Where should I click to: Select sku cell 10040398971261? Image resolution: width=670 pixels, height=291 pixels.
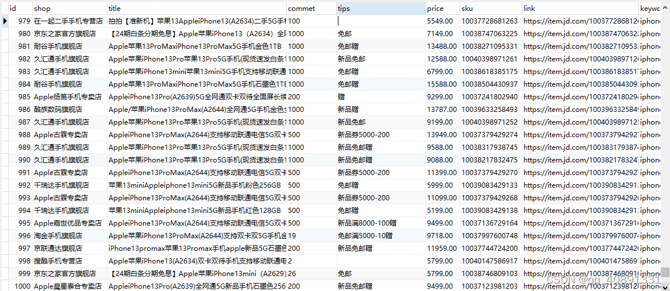pos(491,59)
